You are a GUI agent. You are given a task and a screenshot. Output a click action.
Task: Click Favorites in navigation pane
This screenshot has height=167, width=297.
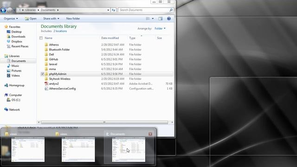click(x=14, y=27)
